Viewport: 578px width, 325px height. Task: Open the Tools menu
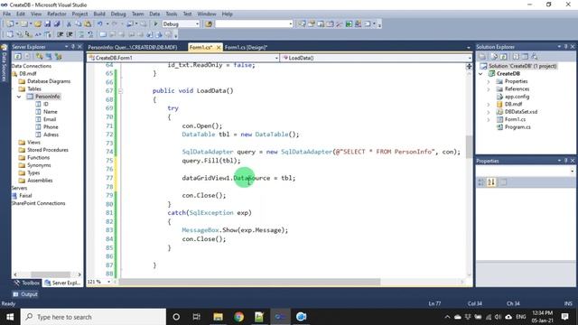tap(171, 14)
